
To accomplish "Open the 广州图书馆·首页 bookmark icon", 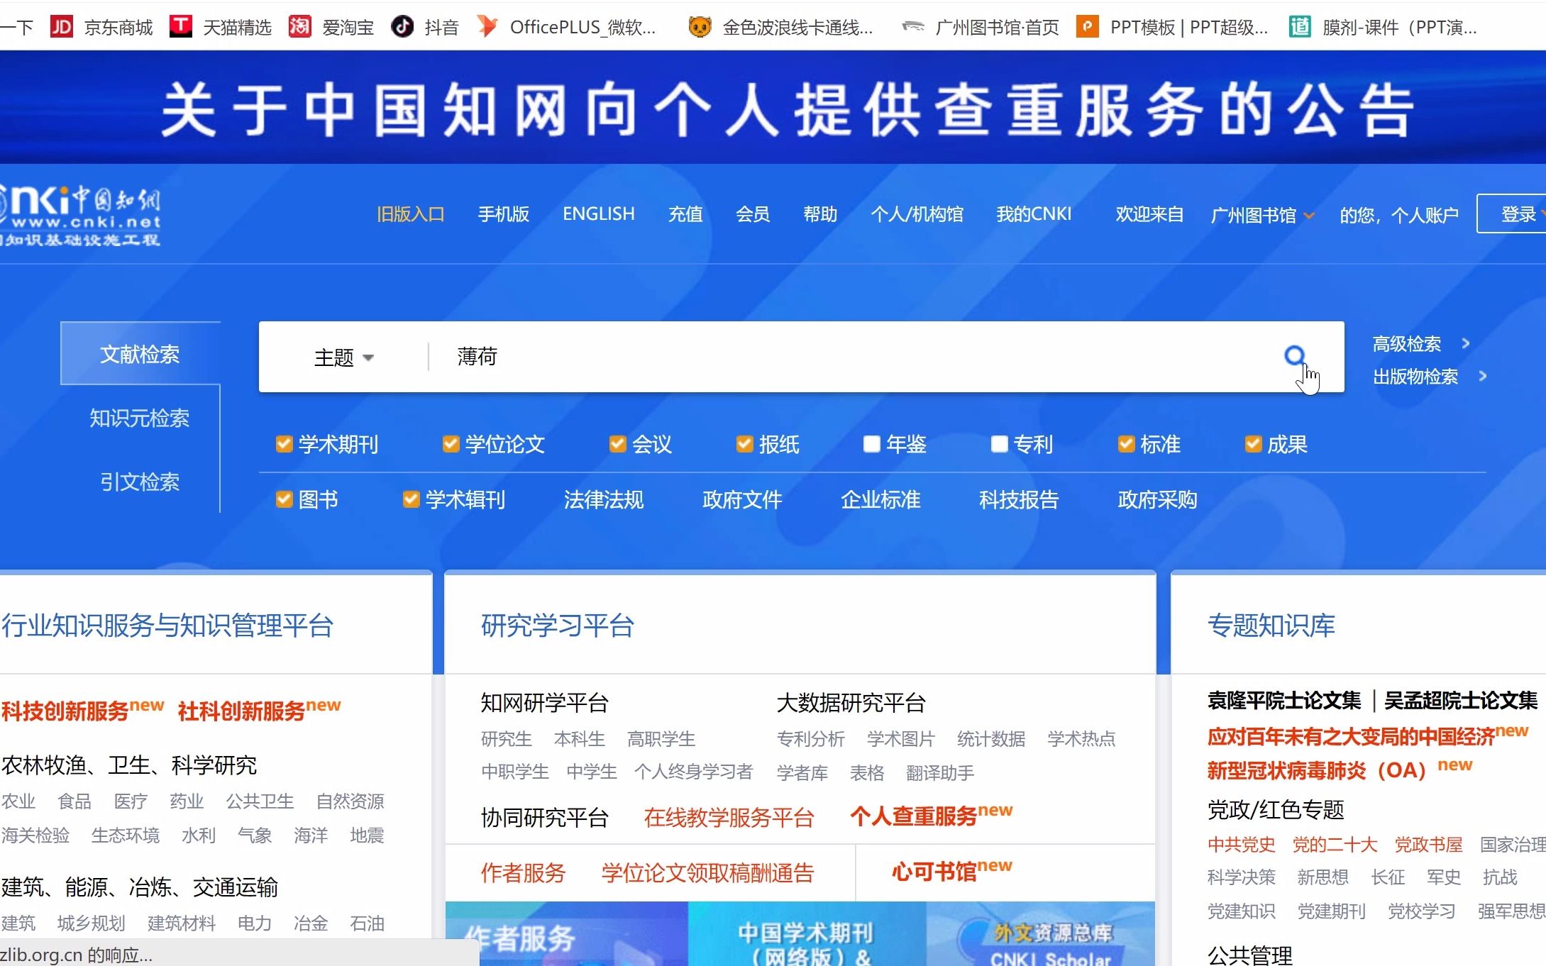I will point(913,27).
